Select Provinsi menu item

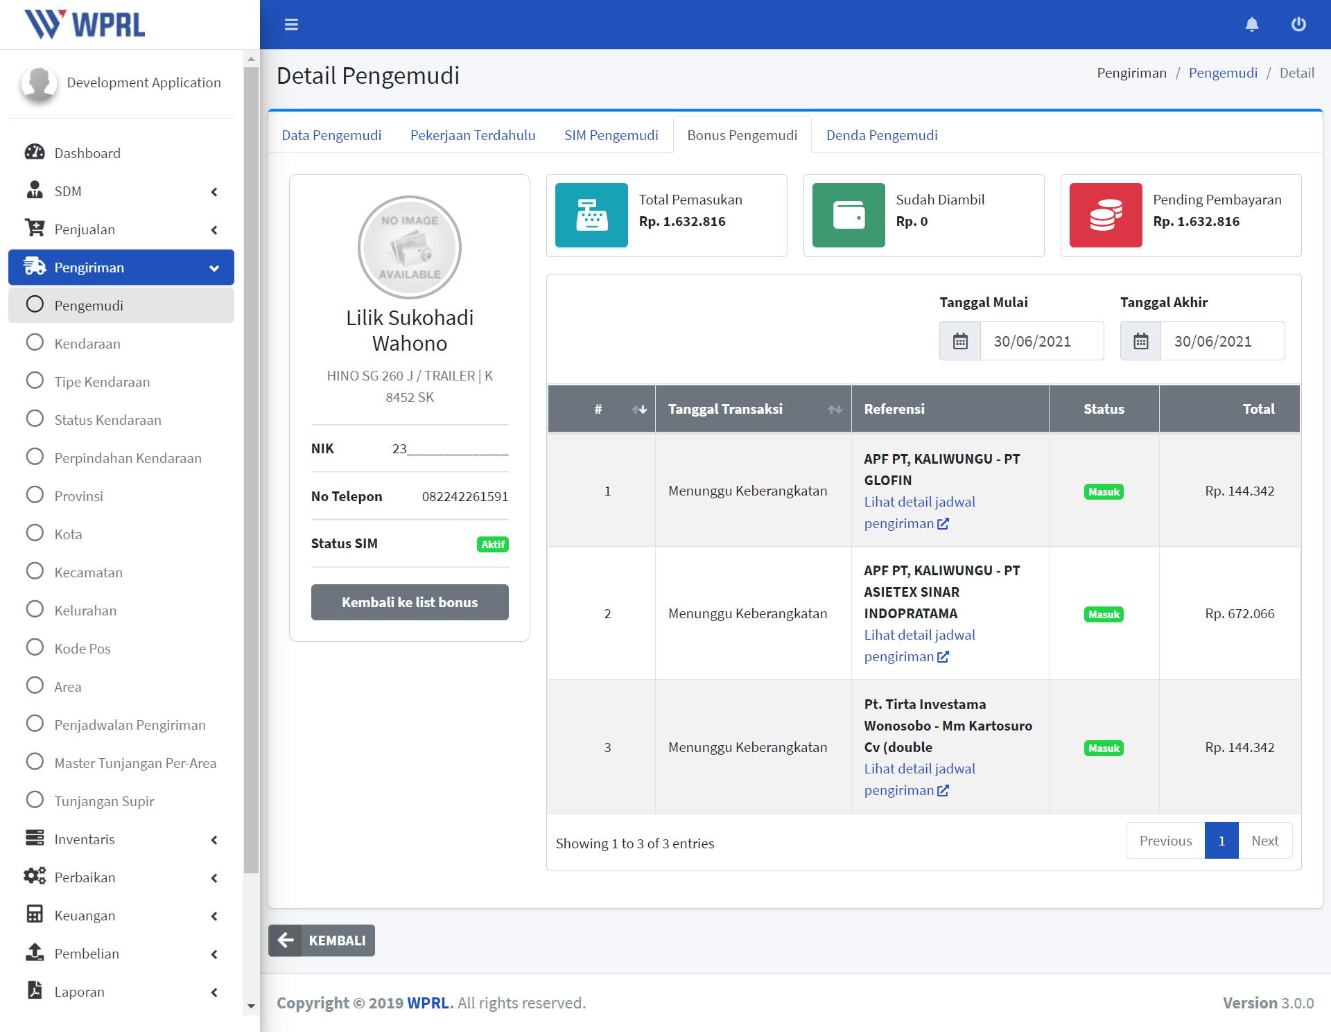tap(121, 496)
